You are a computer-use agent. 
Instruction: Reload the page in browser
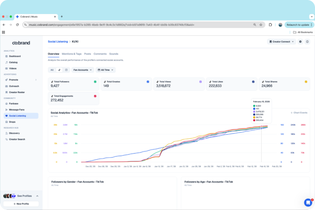(x=17, y=24)
